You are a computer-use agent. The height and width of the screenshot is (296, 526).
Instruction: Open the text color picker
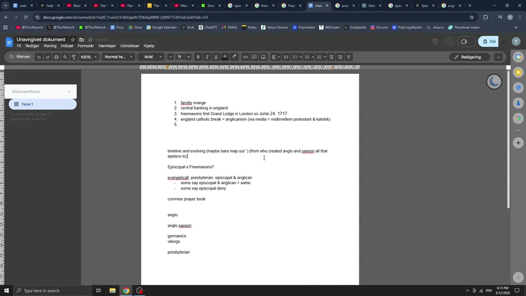click(225, 57)
